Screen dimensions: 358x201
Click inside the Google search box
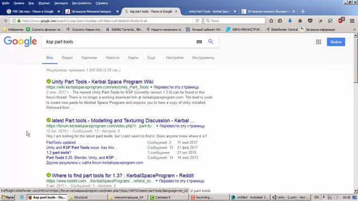pyautogui.click(x=119, y=42)
